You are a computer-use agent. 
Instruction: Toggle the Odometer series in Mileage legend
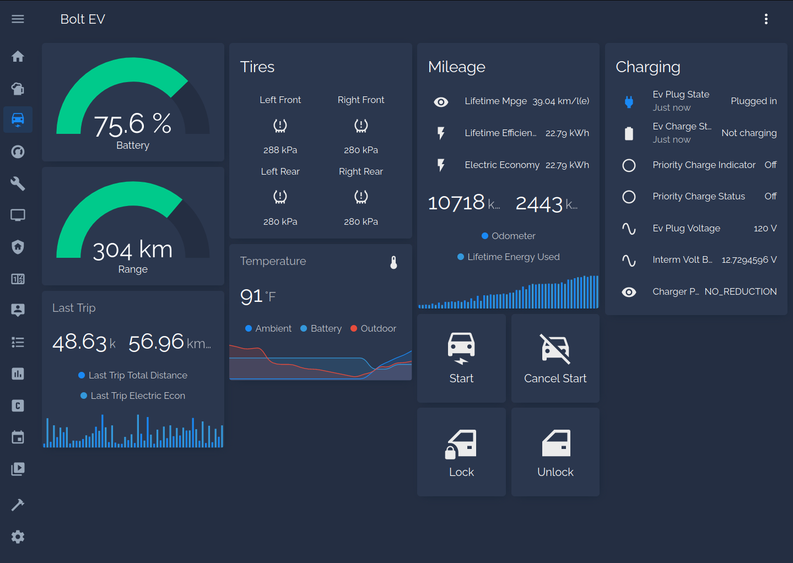(x=508, y=236)
